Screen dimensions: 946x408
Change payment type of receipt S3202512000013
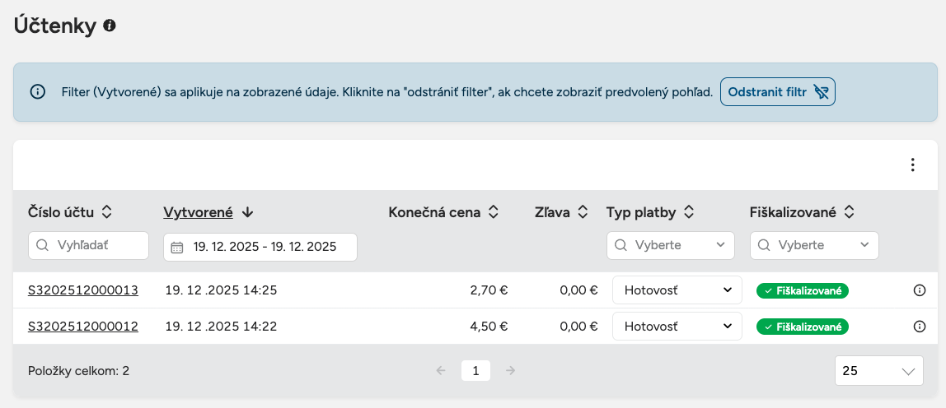pyautogui.click(x=672, y=290)
